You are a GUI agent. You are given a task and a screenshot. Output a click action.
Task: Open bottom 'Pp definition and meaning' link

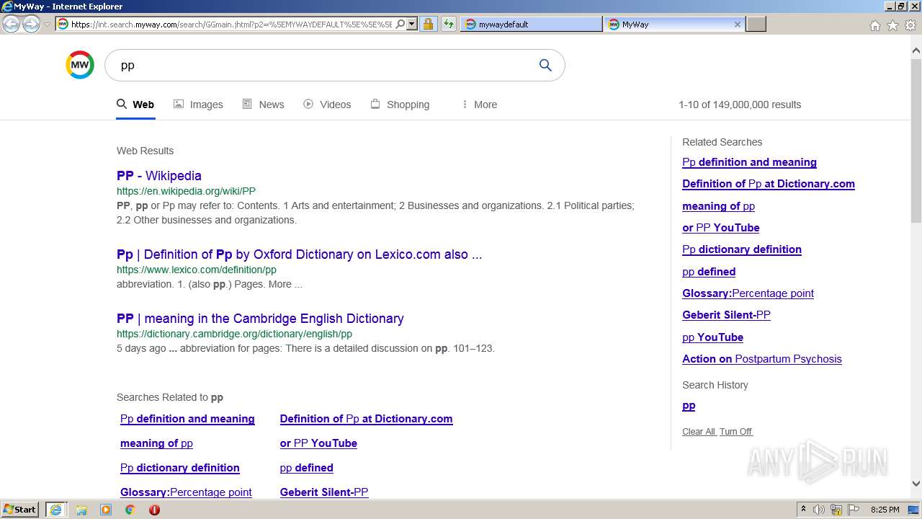click(x=187, y=419)
